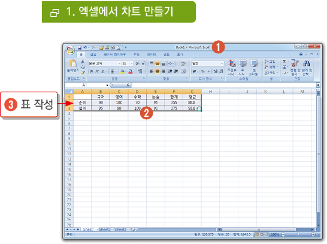Open the round Office button menu
Viewport: 327px width, 244px height.
(70, 50)
